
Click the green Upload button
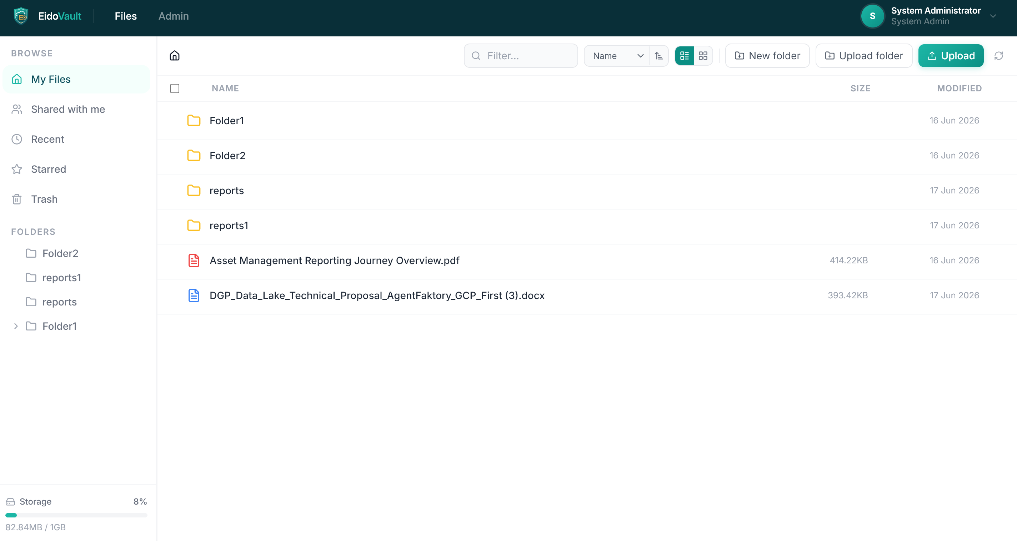951,56
